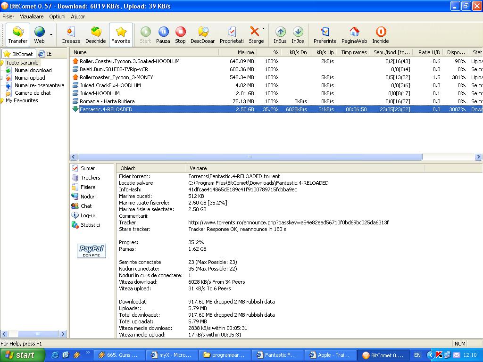This screenshot has width=483, height=362.
Task: Move task down with InJos
Action: click(298, 35)
